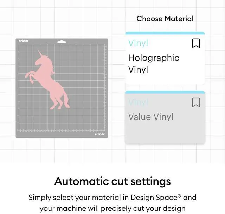This screenshot has height=214, width=225.
Task: Click blue bar atop Holographic Vinyl card
Action: click(165, 33)
